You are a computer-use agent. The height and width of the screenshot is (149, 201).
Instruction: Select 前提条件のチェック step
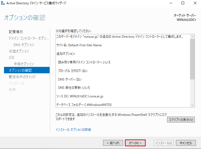point(22,77)
